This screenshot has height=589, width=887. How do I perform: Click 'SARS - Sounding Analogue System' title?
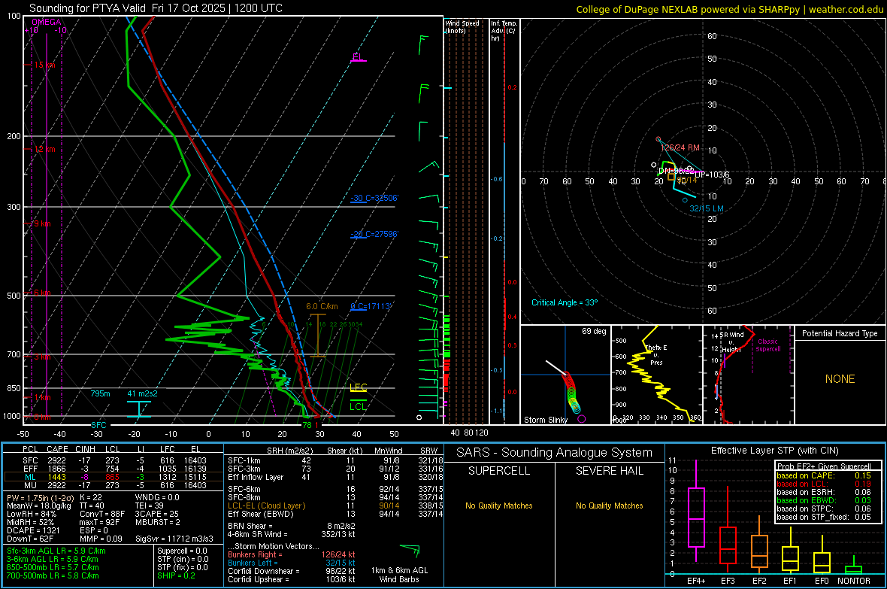pos(555,453)
